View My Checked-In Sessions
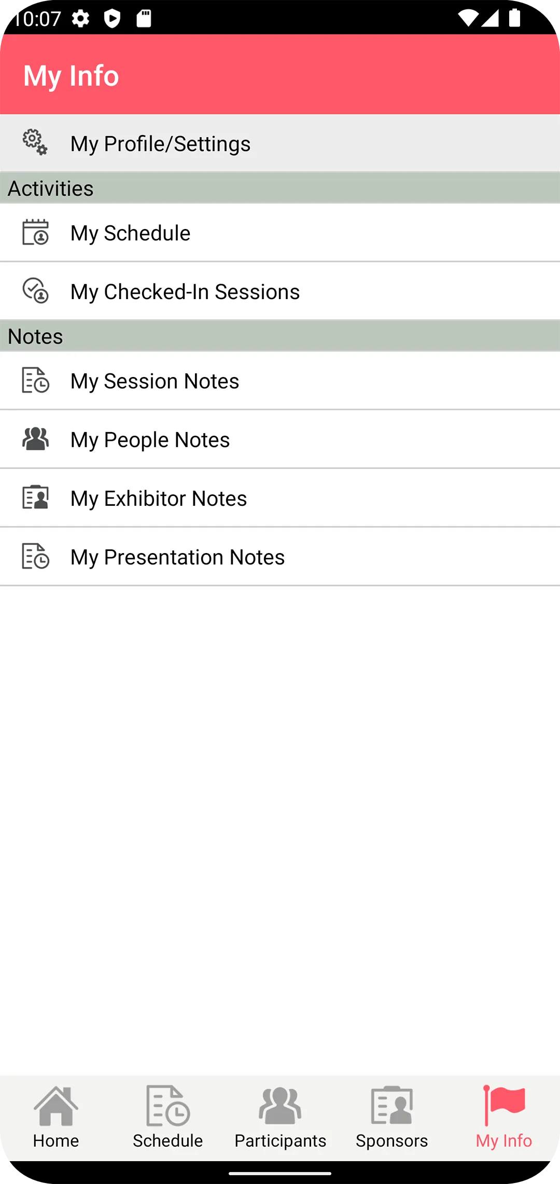The height and width of the screenshot is (1184, 560). click(185, 292)
